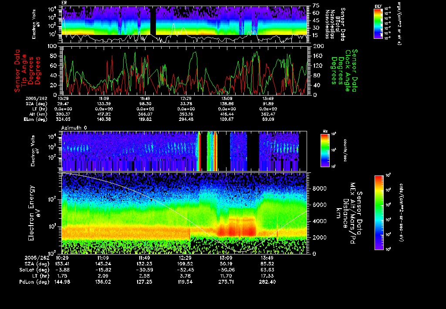Click the SZA value 133.39

click(104, 104)
